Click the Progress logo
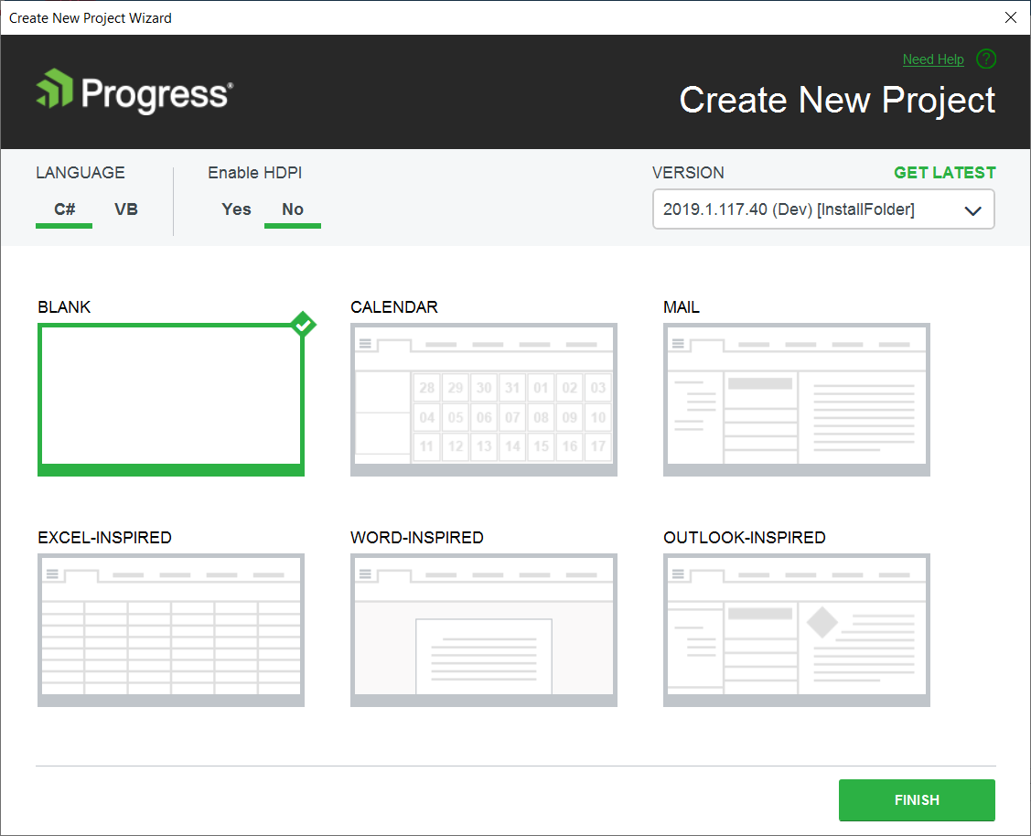Viewport: 1031px width, 836px height. coord(134,91)
